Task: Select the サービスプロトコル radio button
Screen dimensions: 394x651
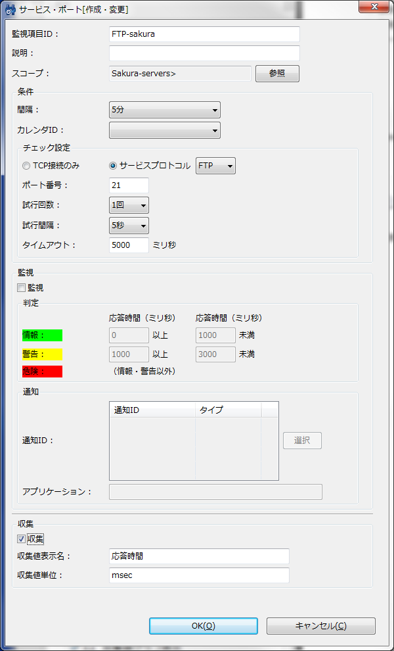Action: click(x=113, y=166)
